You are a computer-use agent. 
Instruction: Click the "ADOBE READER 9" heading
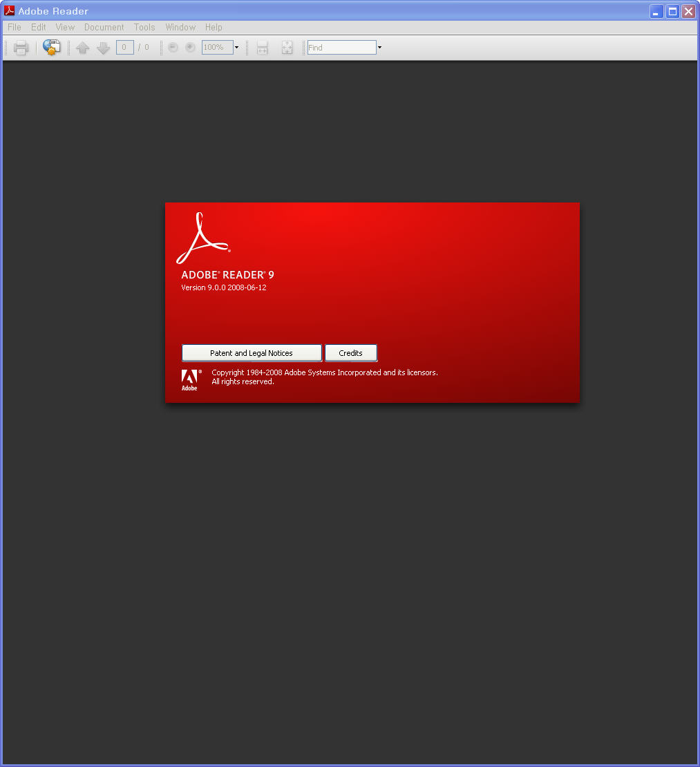227,275
